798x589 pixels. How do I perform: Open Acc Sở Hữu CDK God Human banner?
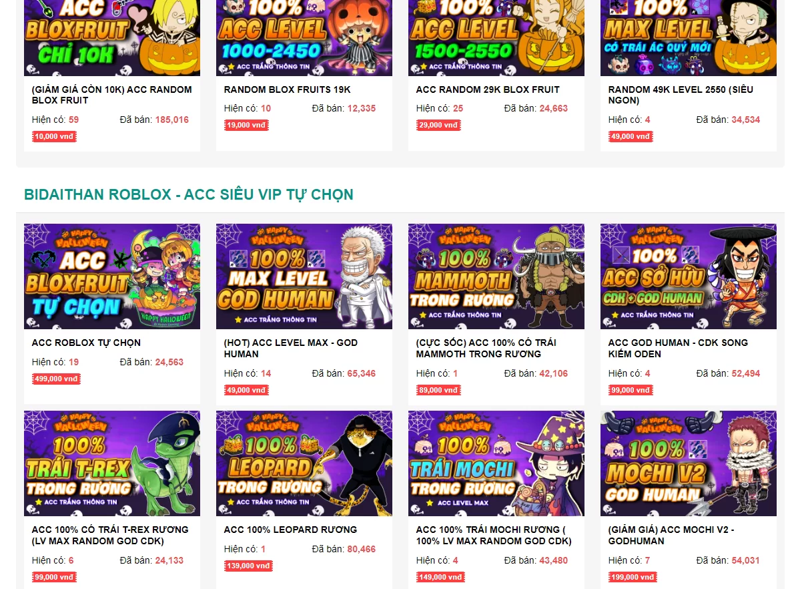688,276
